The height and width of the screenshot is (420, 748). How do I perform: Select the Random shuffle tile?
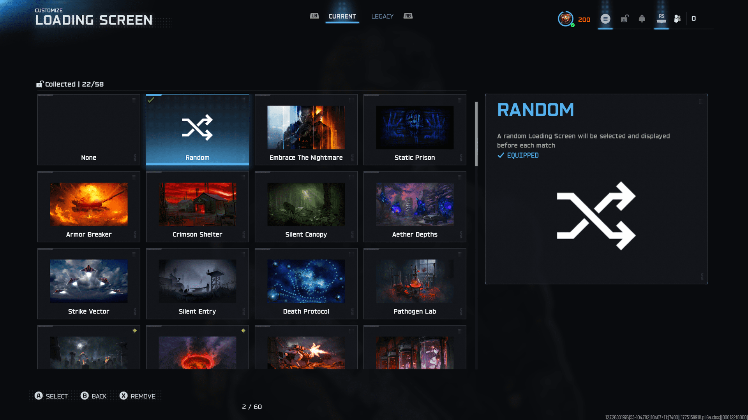[x=197, y=129]
